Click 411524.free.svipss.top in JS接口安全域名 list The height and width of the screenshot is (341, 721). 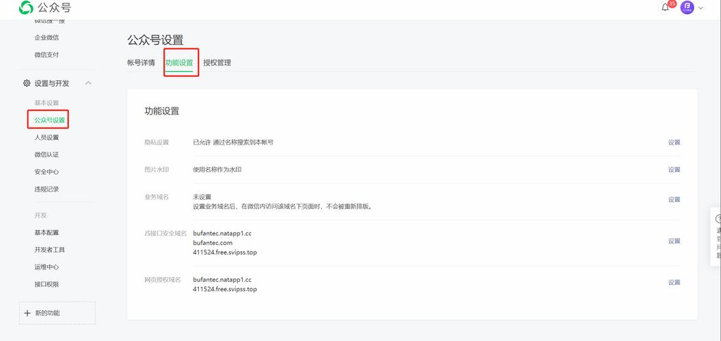pyautogui.click(x=225, y=252)
